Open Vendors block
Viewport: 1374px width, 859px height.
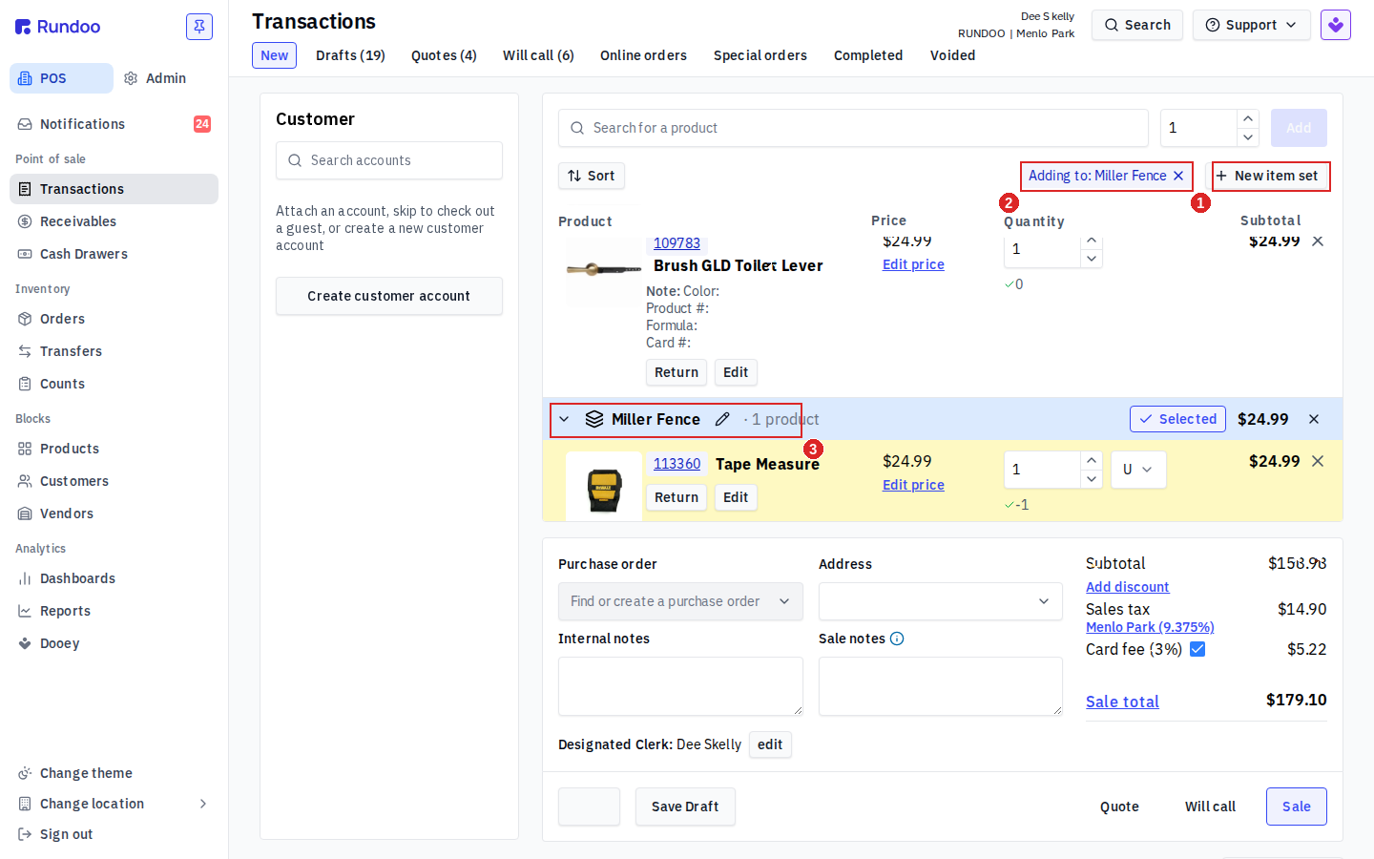(x=114, y=513)
